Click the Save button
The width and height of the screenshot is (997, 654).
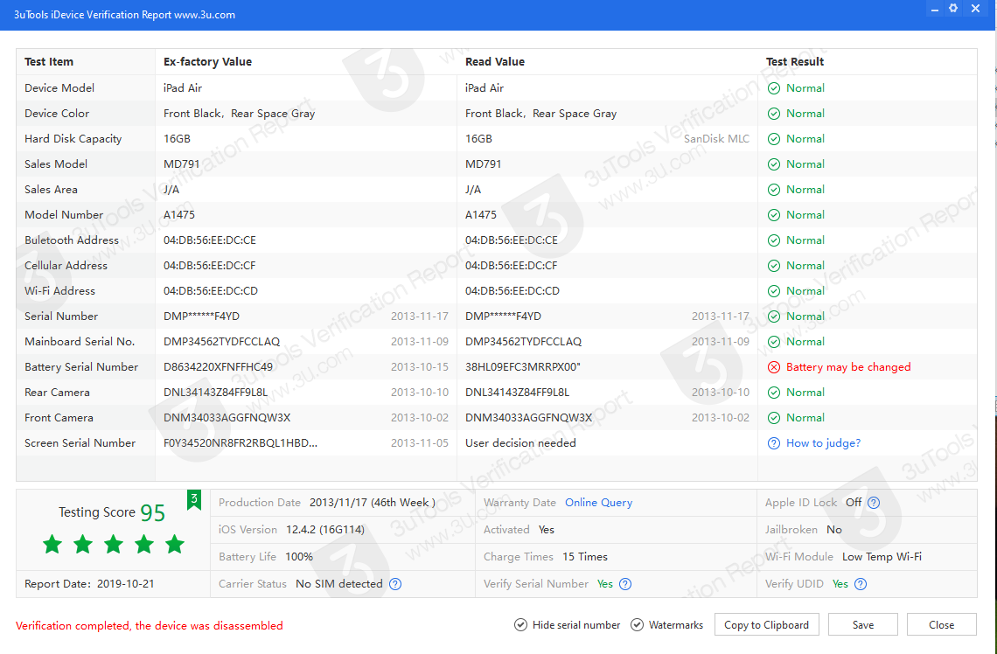pyautogui.click(x=863, y=625)
